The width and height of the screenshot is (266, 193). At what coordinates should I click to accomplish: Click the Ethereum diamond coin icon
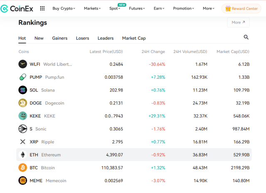[23, 154]
